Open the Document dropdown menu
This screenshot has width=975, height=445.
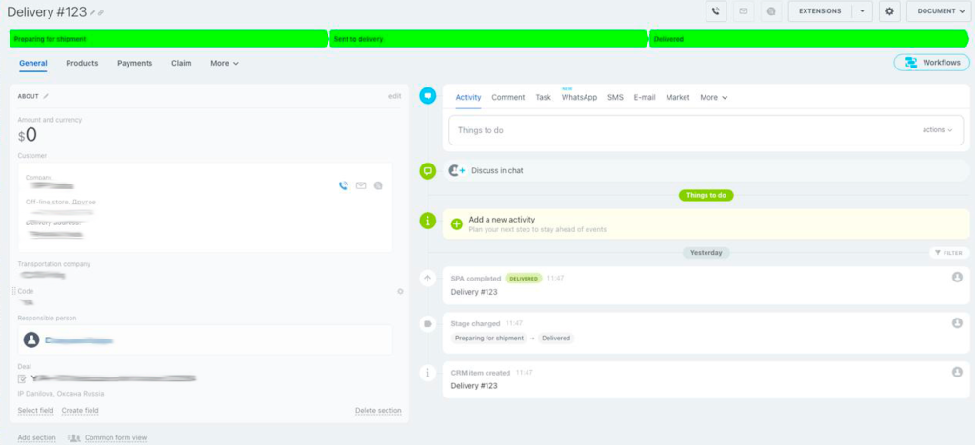(x=938, y=11)
